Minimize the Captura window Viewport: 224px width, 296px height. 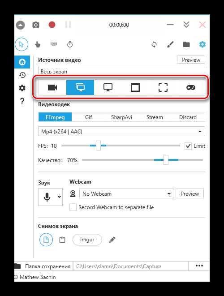(x=170, y=25)
